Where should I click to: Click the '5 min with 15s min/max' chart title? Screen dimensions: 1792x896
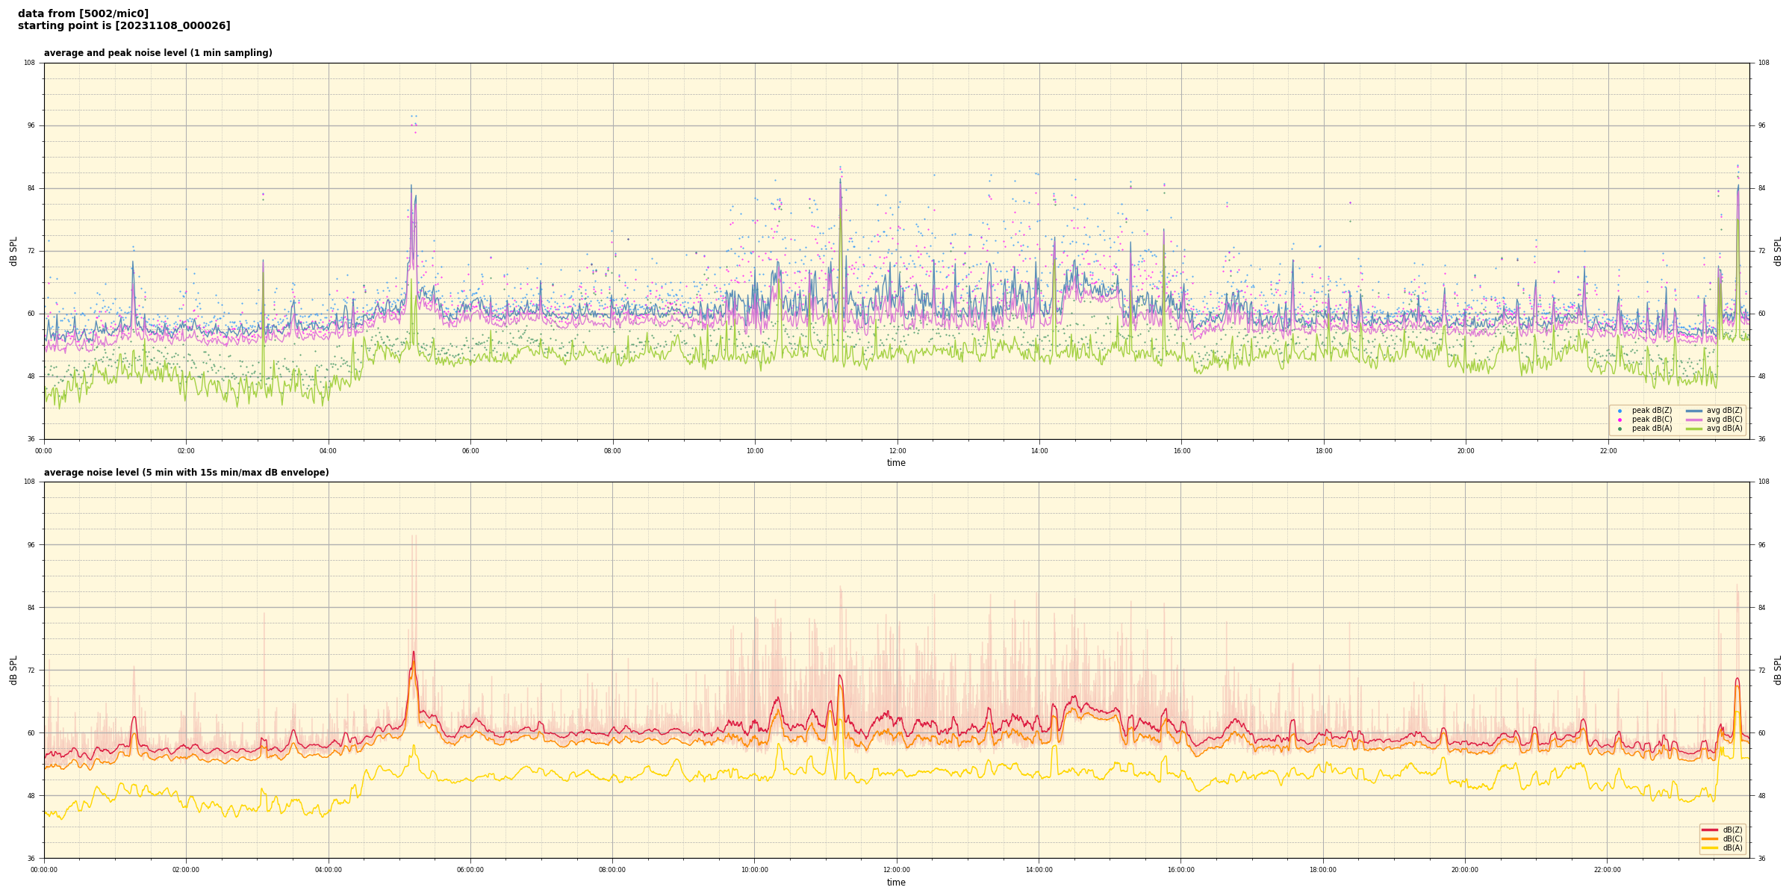186,473
